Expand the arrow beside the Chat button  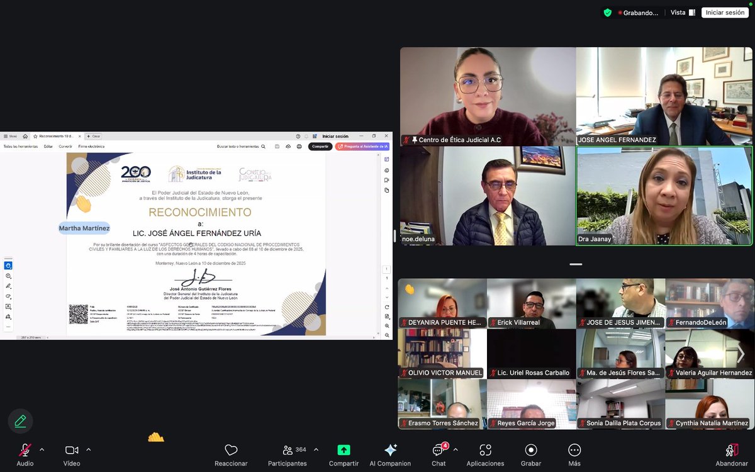[455, 449]
